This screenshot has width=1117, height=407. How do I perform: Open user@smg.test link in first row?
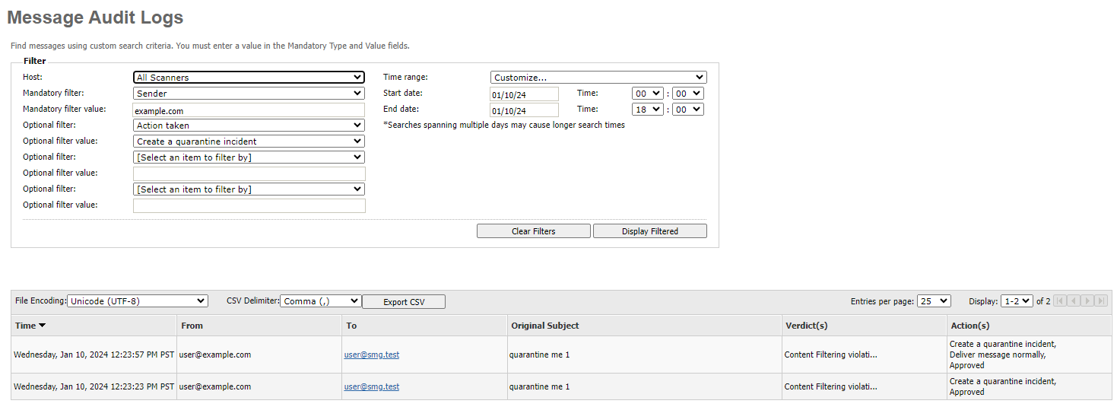pos(371,355)
